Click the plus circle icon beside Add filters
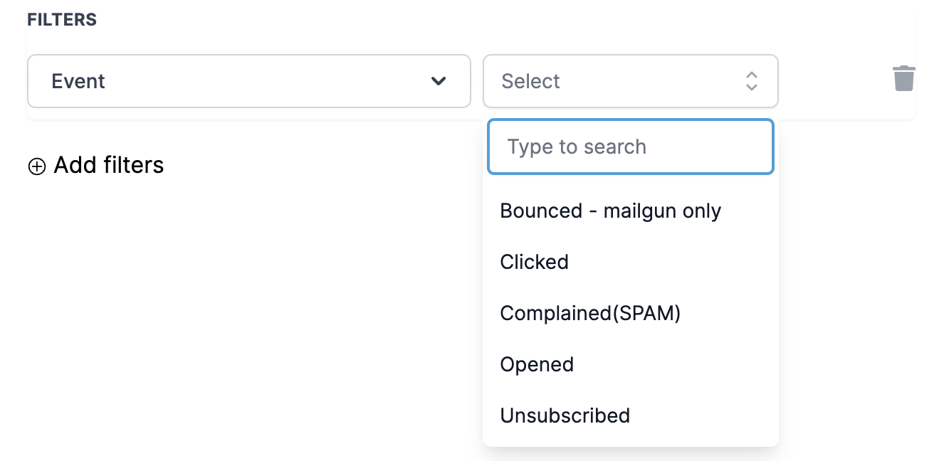The image size is (944, 461). tap(36, 166)
